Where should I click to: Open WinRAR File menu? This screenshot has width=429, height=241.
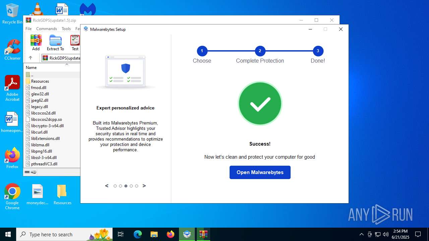(28, 29)
